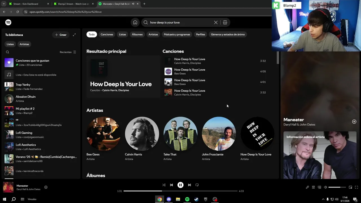This screenshot has width=361, height=203.
Task: Filter library by Listas
Action: pyautogui.click(x=10, y=44)
